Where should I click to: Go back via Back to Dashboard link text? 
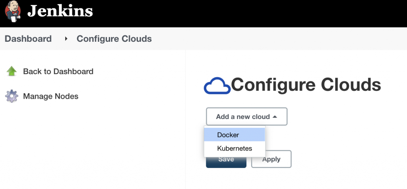point(58,72)
